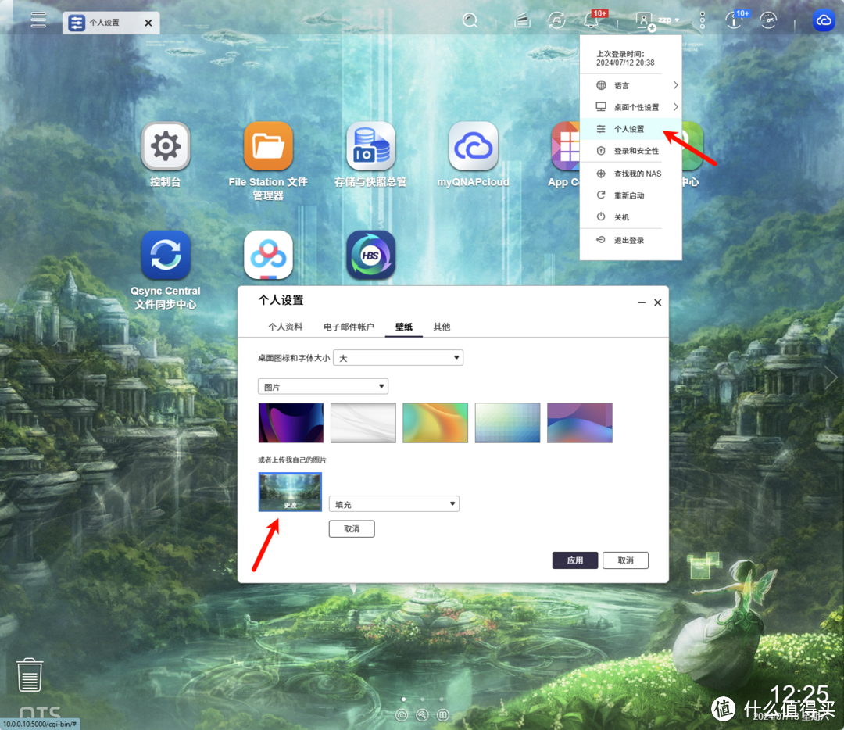Minimize the 个人设置 dialog
The height and width of the screenshot is (730, 844).
click(641, 302)
